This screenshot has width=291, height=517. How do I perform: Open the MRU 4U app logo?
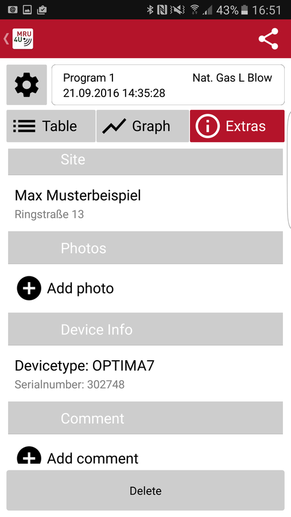click(x=23, y=39)
